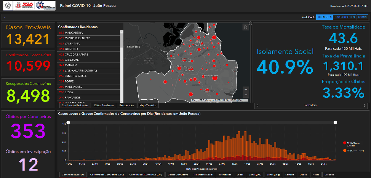Click the Vigilância Epidemiológica logo
The width and height of the screenshot is (371, 178).
45,6
